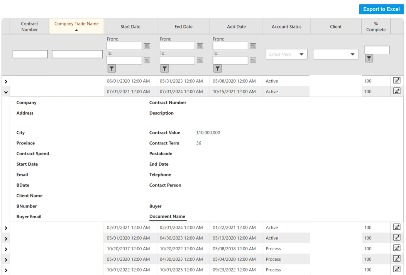Viewport: 406px width, 275px height.
Task: Open the Account Status "Select Here" dropdown
Action: tap(286, 54)
